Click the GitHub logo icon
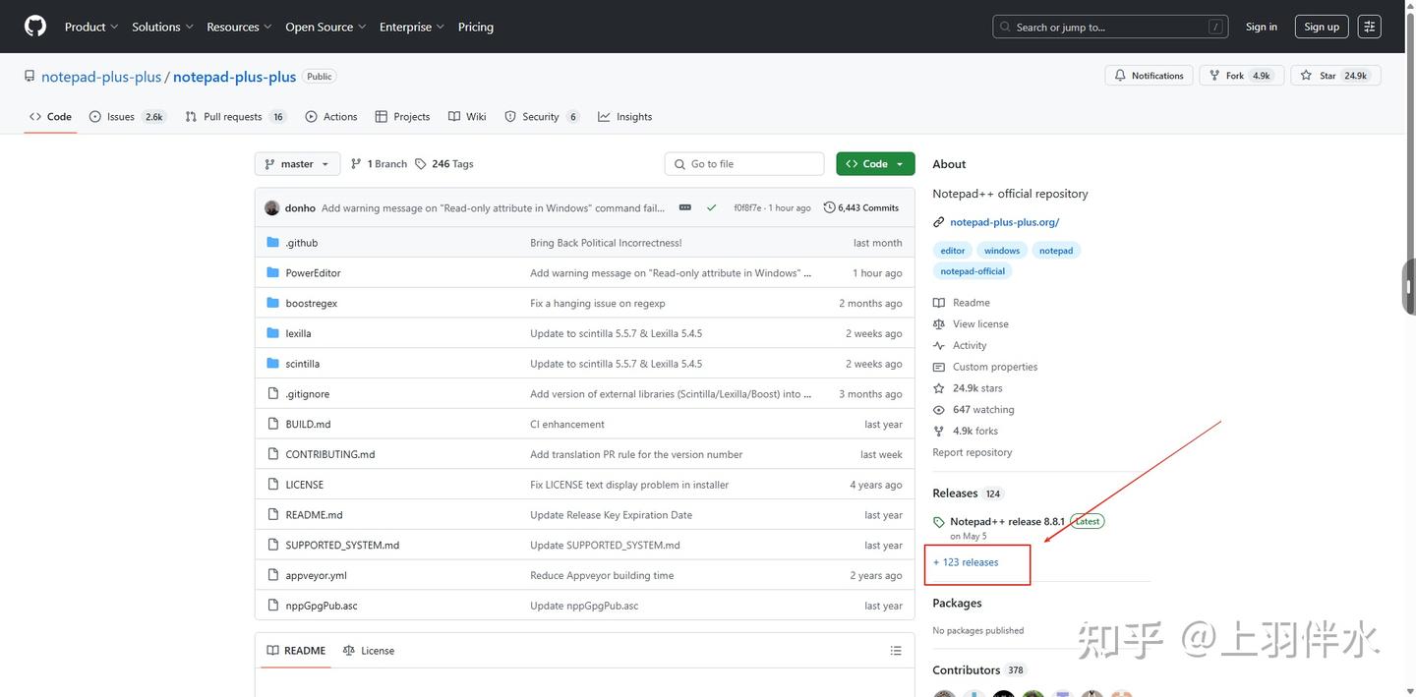Screen dimensions: 1416x697 click(35, 27)
